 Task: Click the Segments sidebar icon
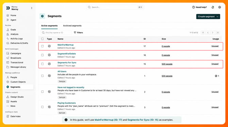point(8,87)
